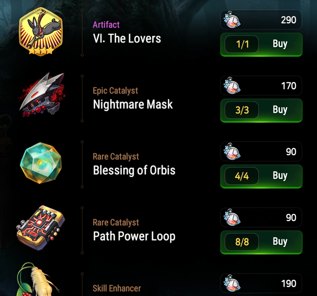This screenshot has height=296, width=317.
Task: Buy the Blessing of Orbis catalyst
Action: point(261,176)
